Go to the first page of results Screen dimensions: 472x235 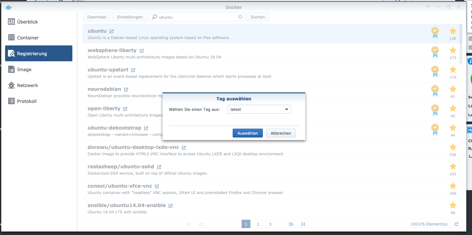tap(189, 224)
